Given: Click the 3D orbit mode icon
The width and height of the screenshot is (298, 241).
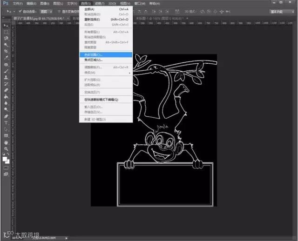Looking at the screenshot, I should click(202, 12).
